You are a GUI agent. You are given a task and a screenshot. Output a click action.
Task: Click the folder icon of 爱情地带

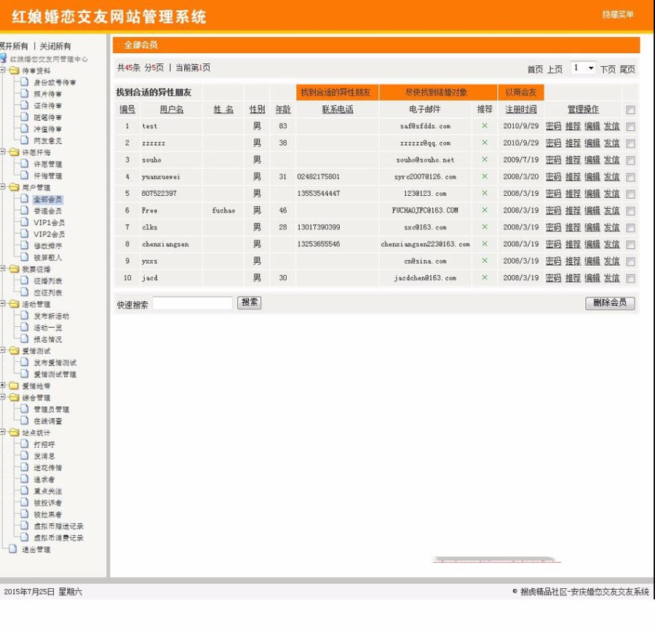point(14,386)
